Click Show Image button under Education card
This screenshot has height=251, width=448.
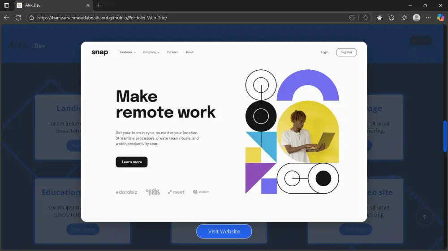click(83, 230)
